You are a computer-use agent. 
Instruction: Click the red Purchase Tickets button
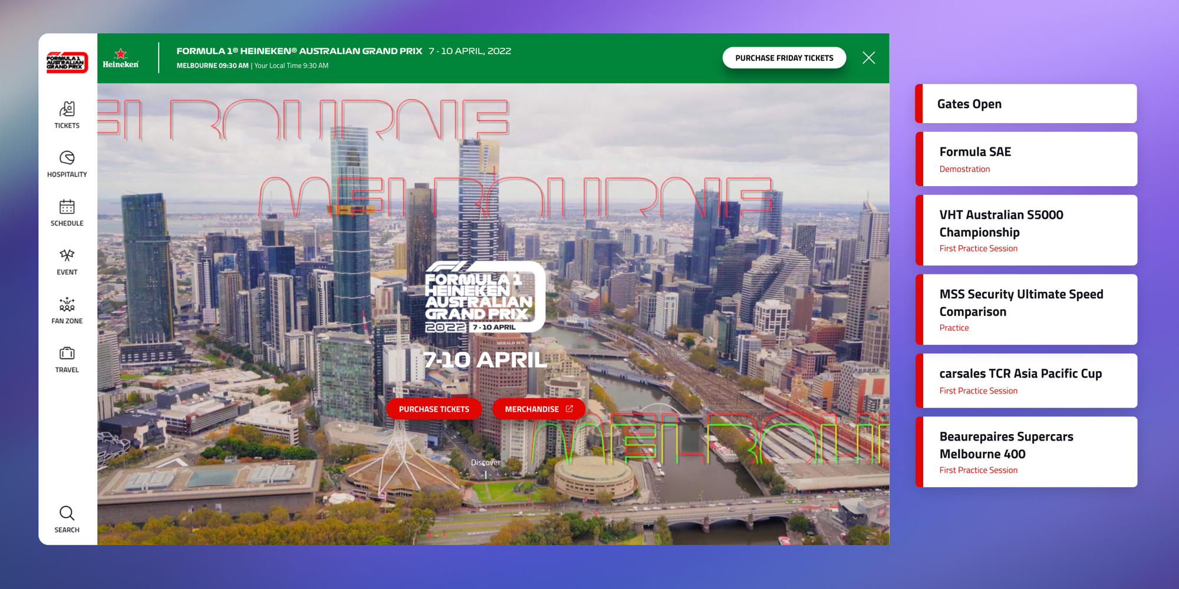click(434, 409)
